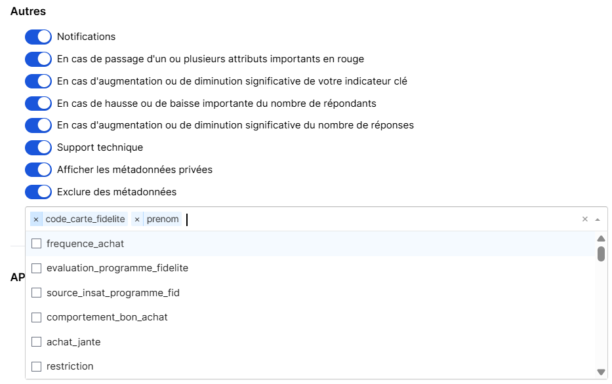
Task: Toggle the Notifications switch
Action: point(38,37)
